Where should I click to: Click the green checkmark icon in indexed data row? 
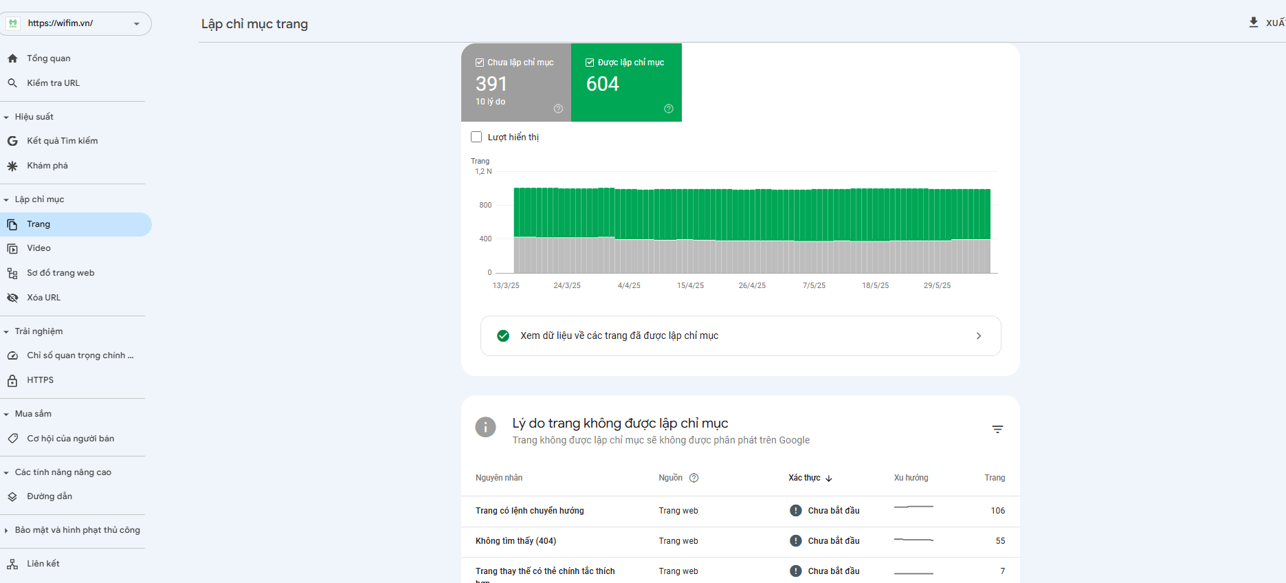coord(503,335)
